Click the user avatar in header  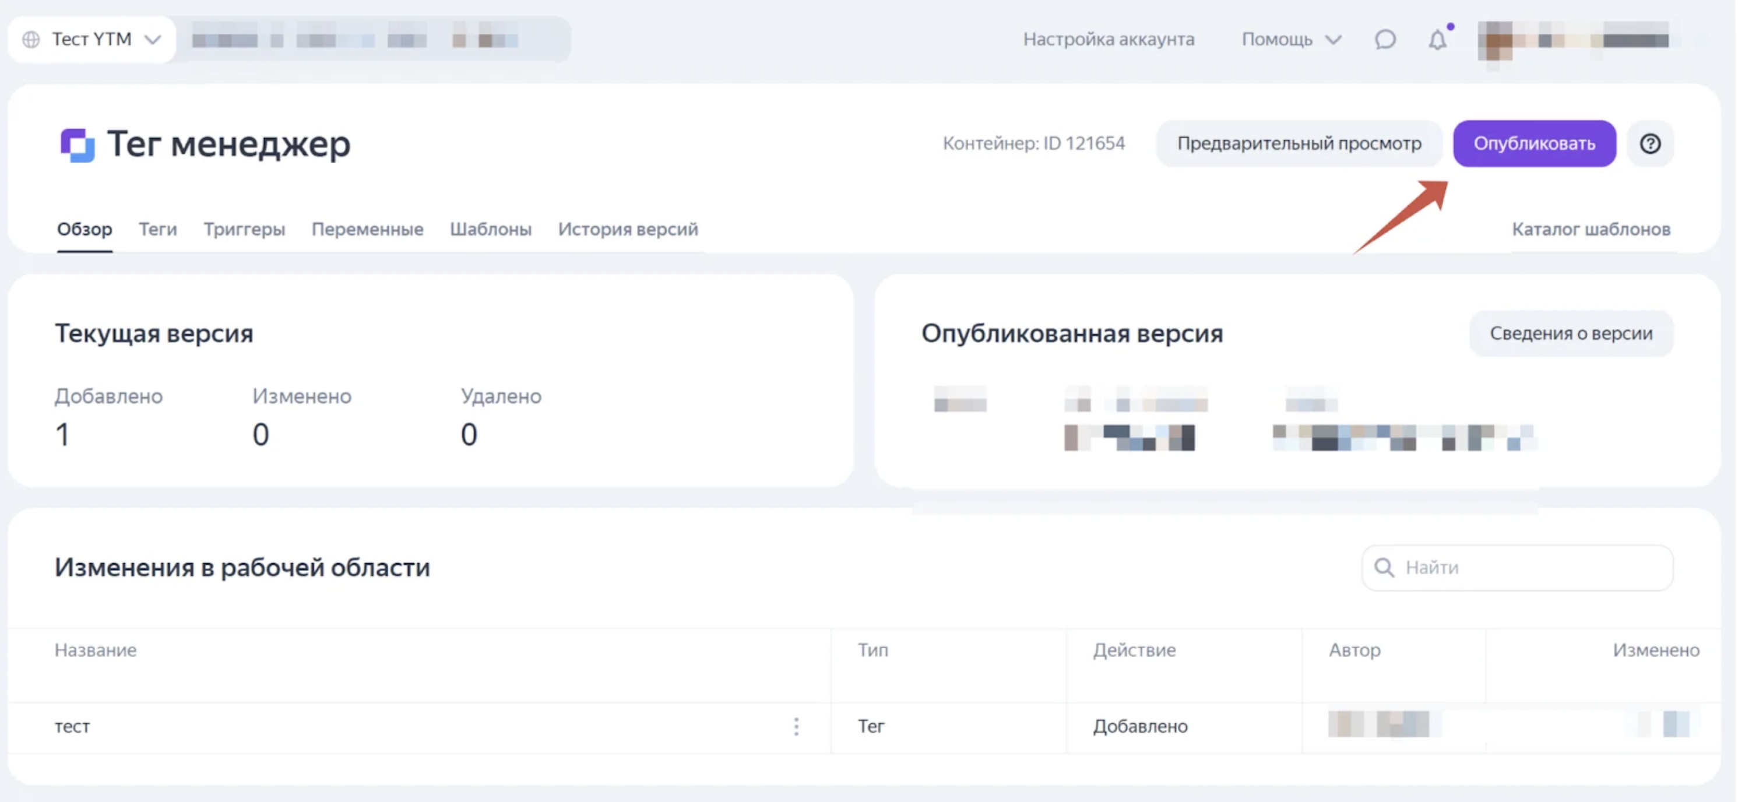[x=1494, y=40]
